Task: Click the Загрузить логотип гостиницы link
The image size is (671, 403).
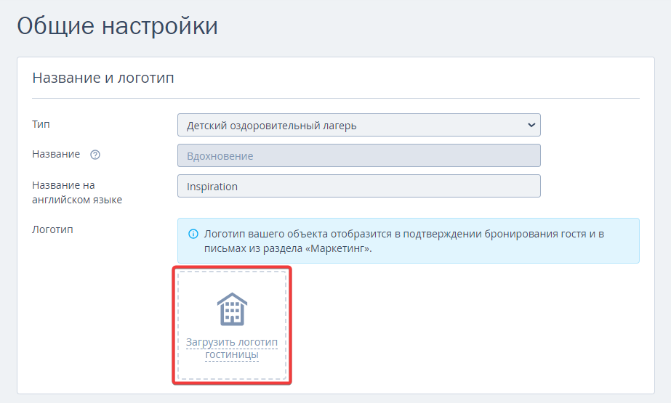Action: [231, 349]
